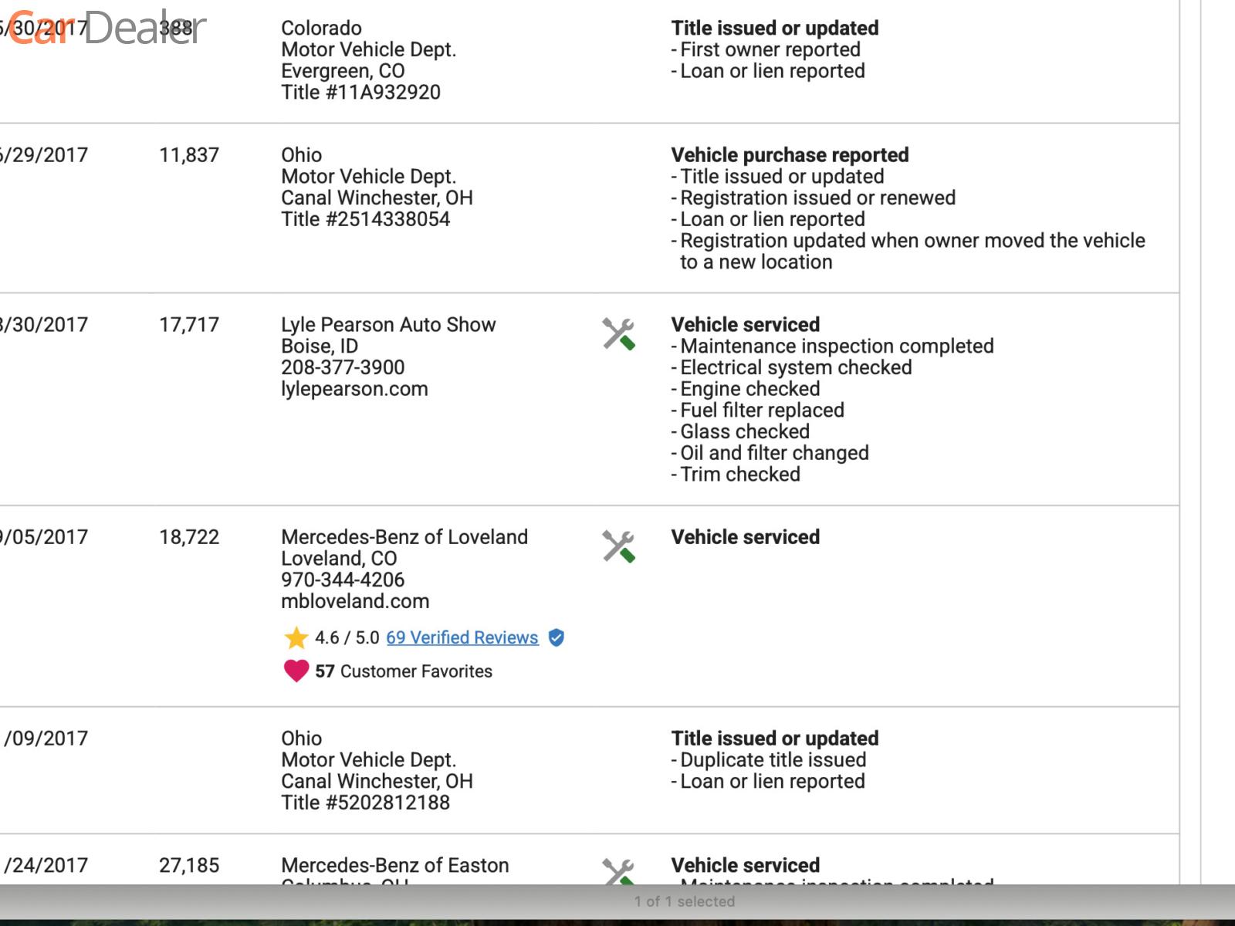Viewport: 1235px width, 926px height.
Task: Click the pink heart favorites icon
Action: tap(296, 671)
